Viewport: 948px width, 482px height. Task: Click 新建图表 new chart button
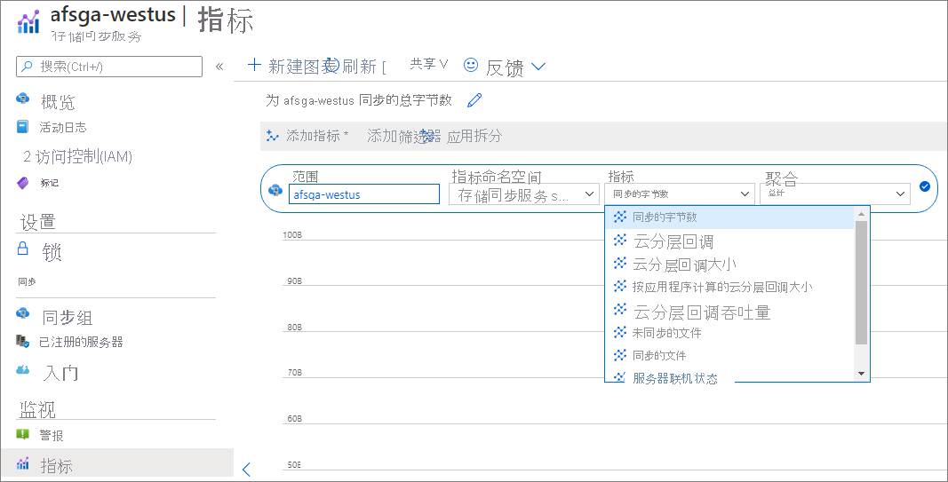(293, 66)
